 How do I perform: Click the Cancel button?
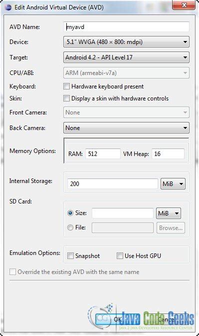tap(166, 319)
